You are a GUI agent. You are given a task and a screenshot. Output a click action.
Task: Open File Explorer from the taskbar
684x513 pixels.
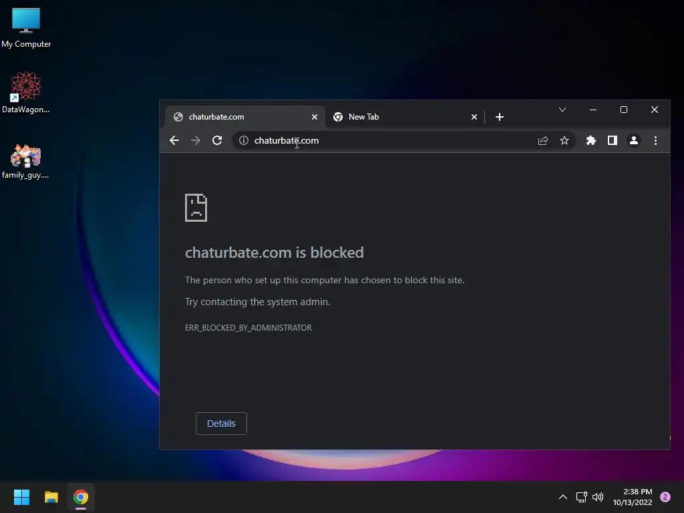click(x=51, y=497)
